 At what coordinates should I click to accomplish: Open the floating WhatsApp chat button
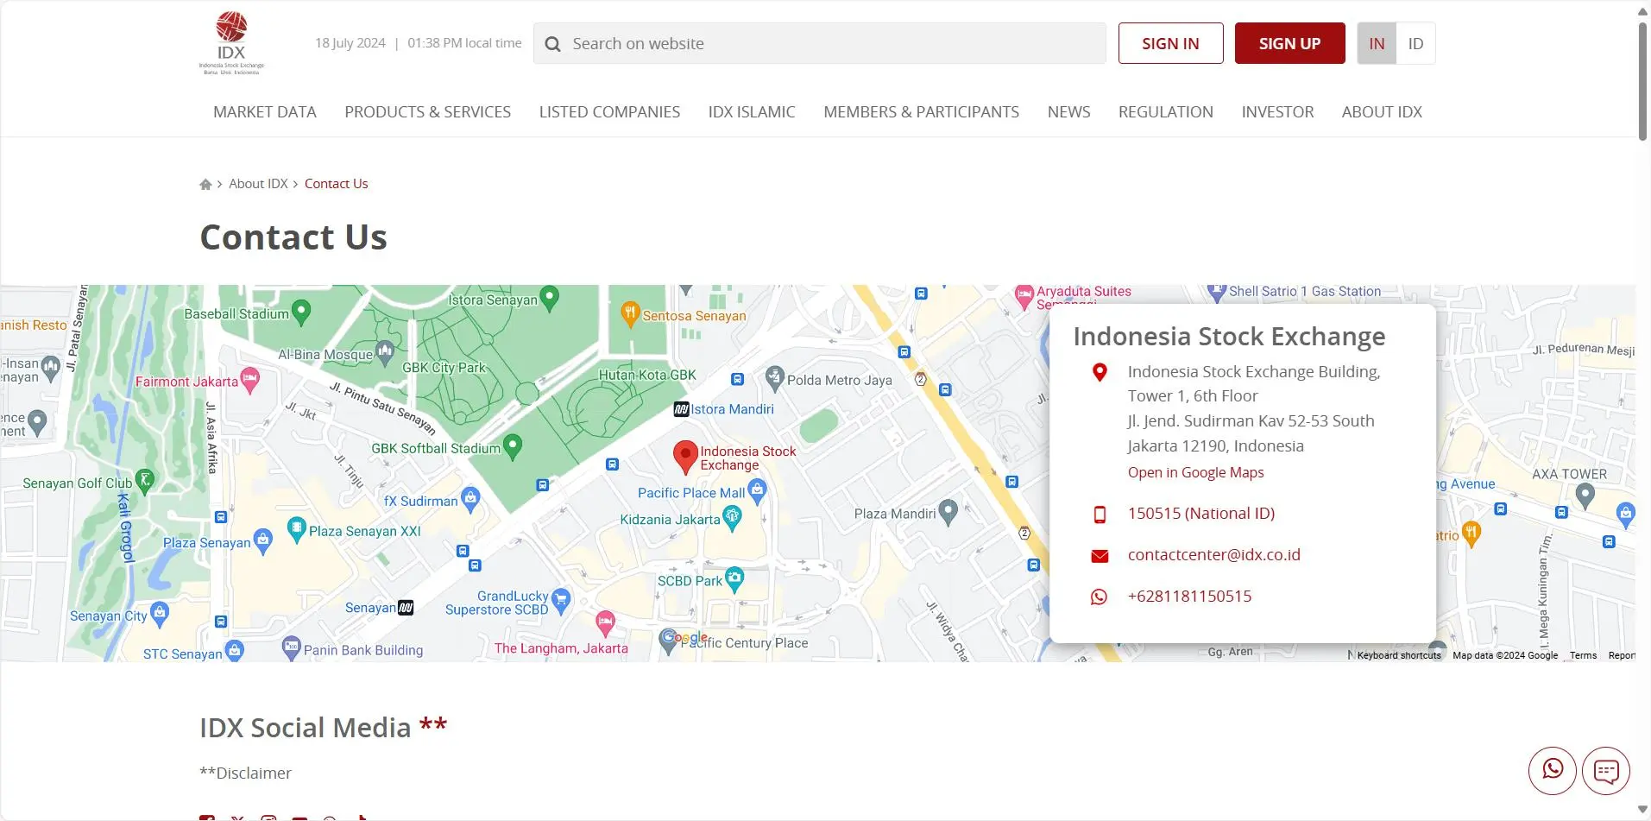tap(1553, 770)
